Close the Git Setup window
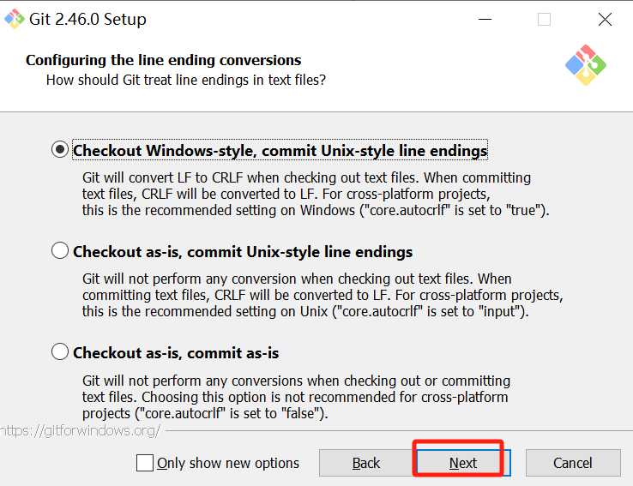 tap(605, 19)
